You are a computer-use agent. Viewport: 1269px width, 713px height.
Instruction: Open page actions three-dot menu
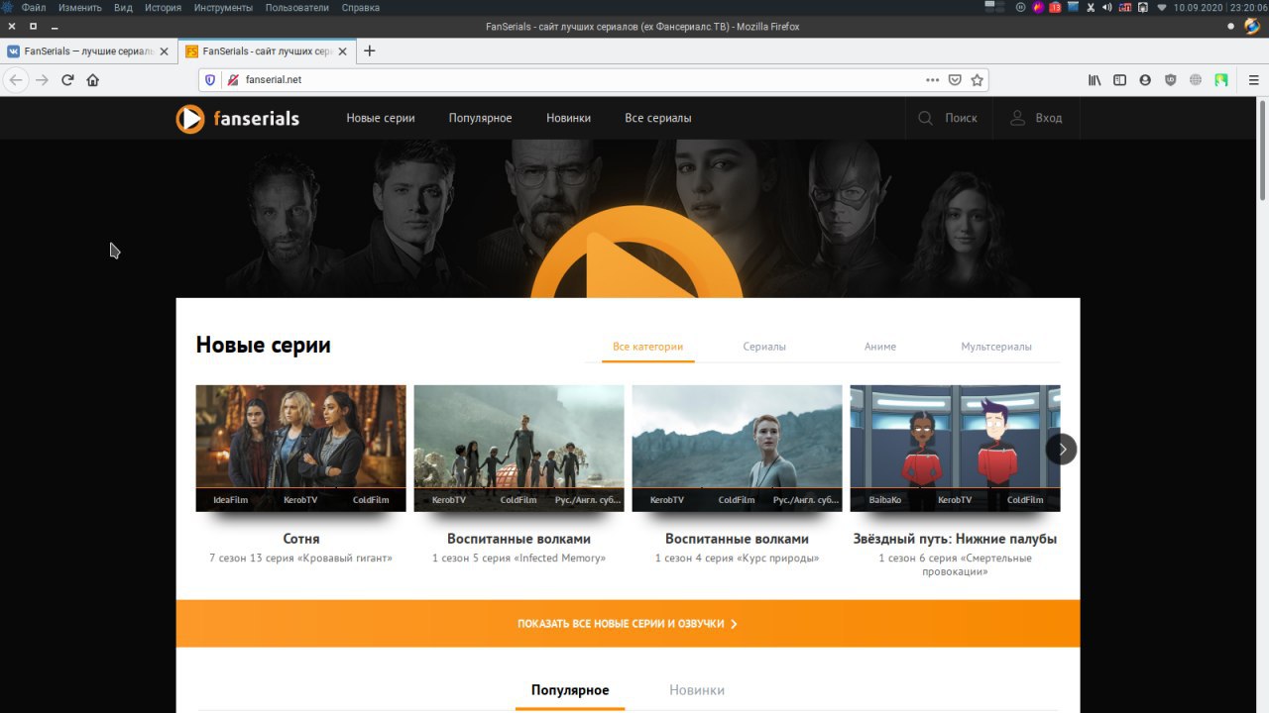click(x=932, y=80)
